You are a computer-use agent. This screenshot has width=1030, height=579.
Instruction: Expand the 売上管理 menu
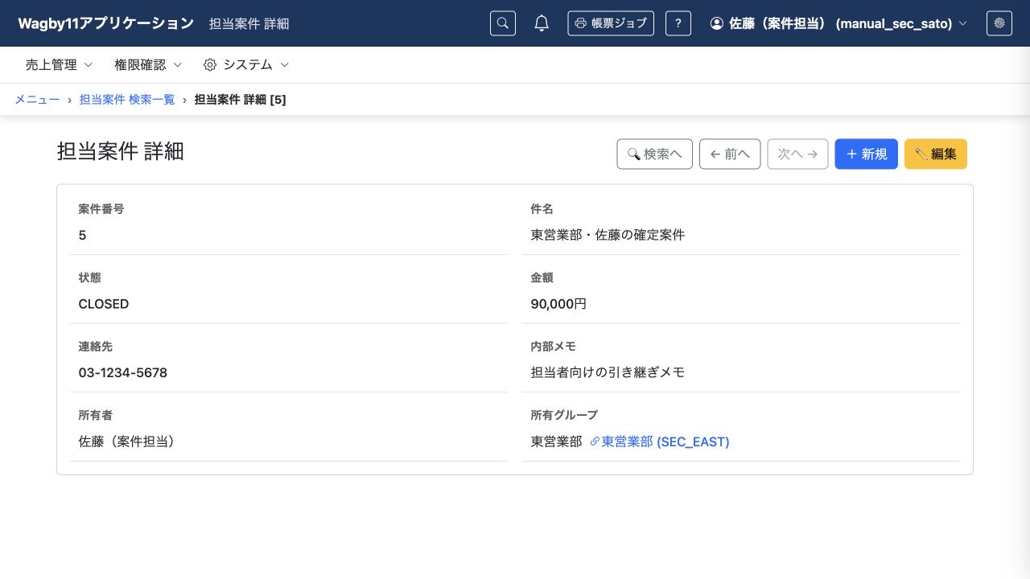(x=60, y=64)
